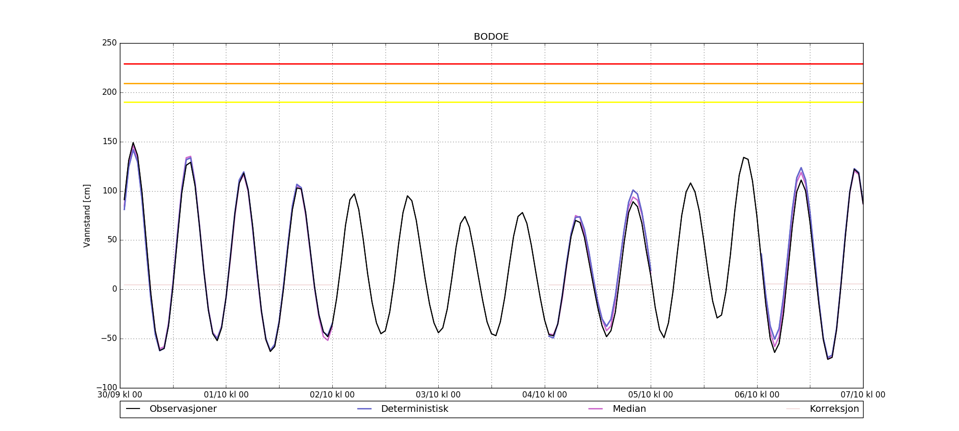Click the 250 y-axis tick label

109,43
